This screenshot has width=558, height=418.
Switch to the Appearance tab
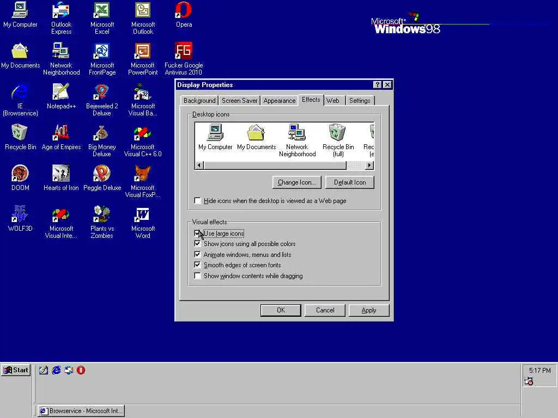point(280,101)
